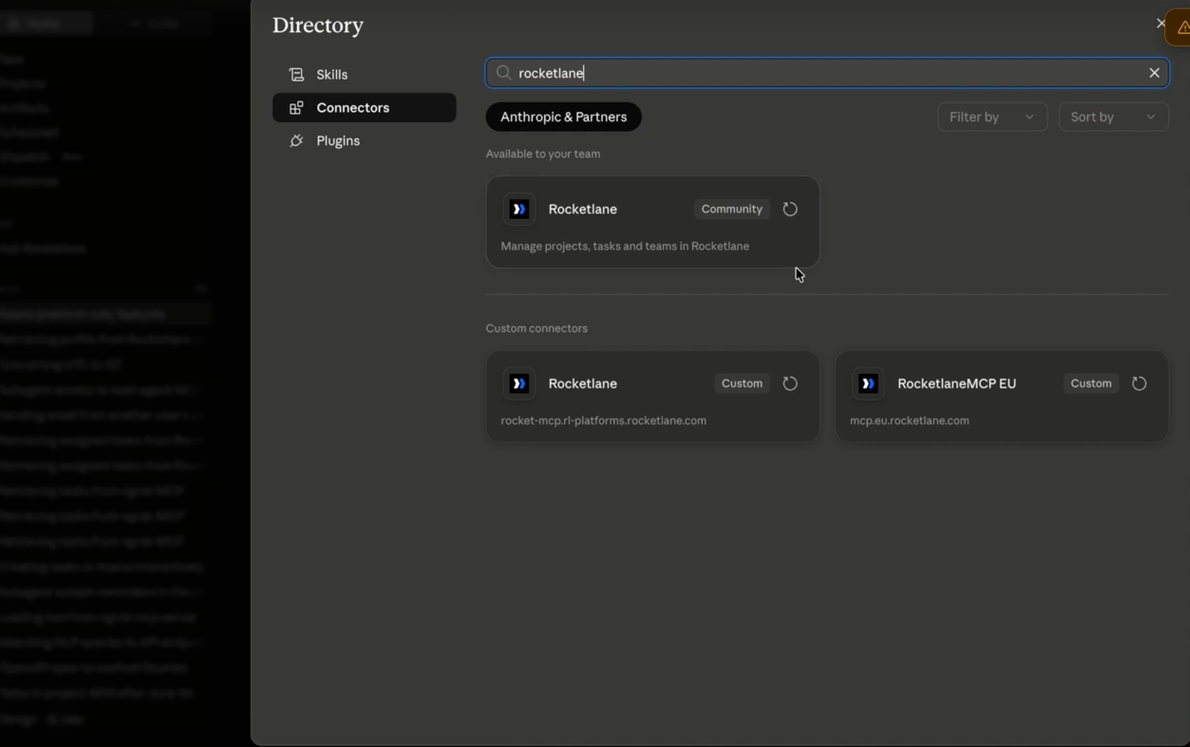Clear the search field with its X icon

(x=1154, y=73)
